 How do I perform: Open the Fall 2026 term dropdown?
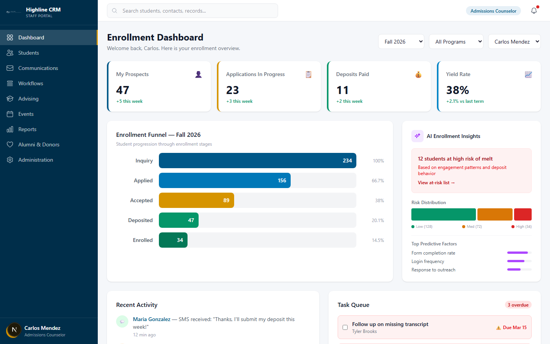point(401,41)
